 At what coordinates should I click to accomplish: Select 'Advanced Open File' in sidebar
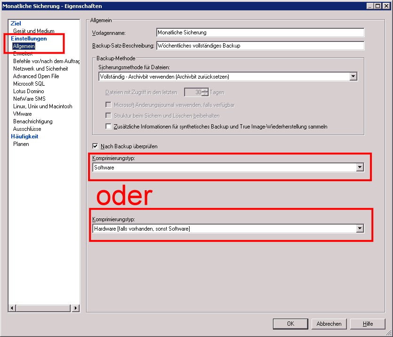(36, 76)
